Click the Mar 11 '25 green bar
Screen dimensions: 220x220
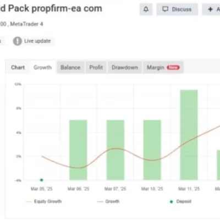(x=189, y=135)
